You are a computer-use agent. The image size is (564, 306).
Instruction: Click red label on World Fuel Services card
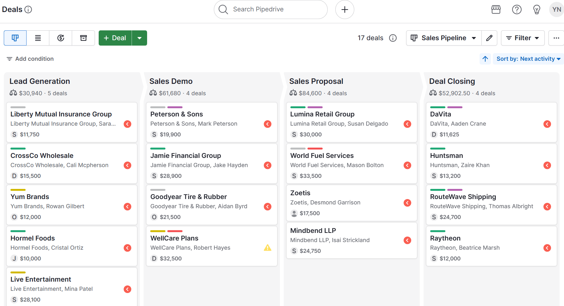(x=315, y=149)
